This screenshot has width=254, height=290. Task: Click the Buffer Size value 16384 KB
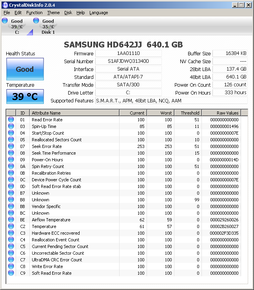click(x=230, y=53)
